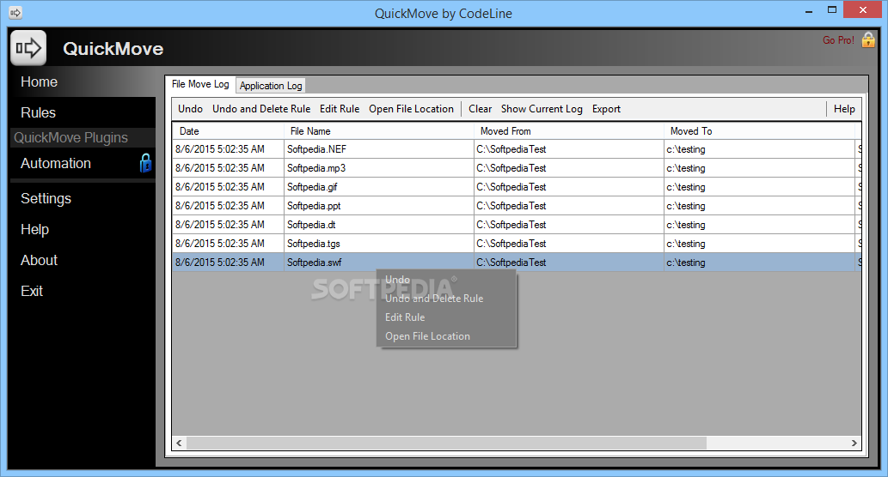Click the toolbar Help button
The height and width of the screenshot is (477, 888).
(x=844, y=108)
